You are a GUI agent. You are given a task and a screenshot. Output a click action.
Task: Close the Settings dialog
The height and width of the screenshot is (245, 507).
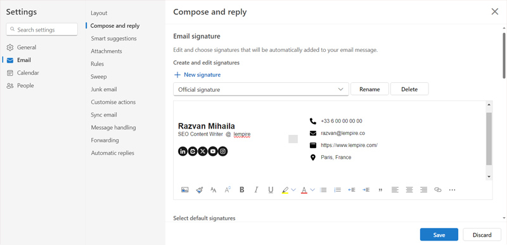coord(495,12)
